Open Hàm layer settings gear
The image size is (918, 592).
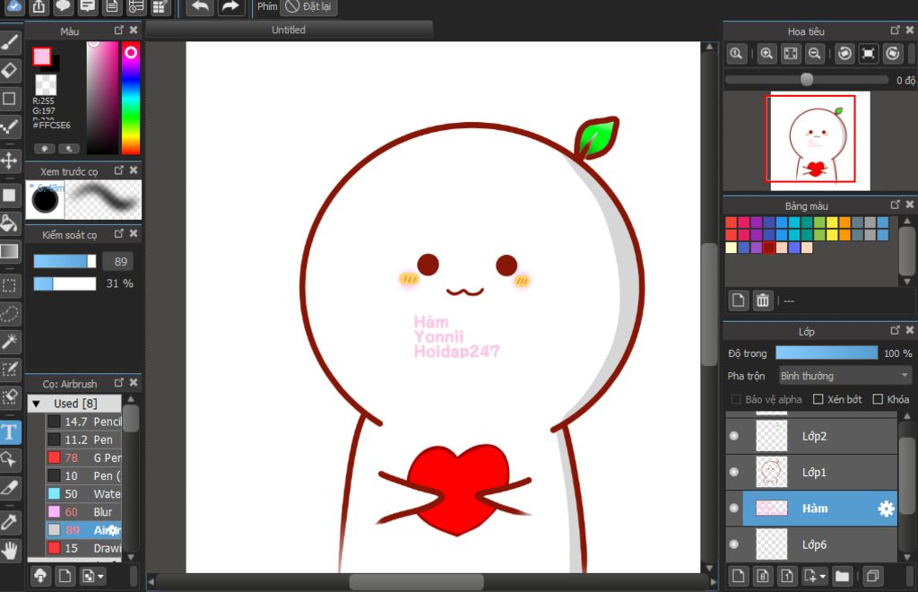point(886,509)
